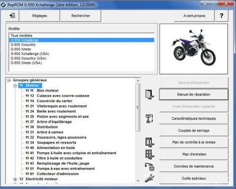Screen dimensions: 236x189
Task: Select 11 42 Filtre à huile et conduites
Action: coord(54,158)
